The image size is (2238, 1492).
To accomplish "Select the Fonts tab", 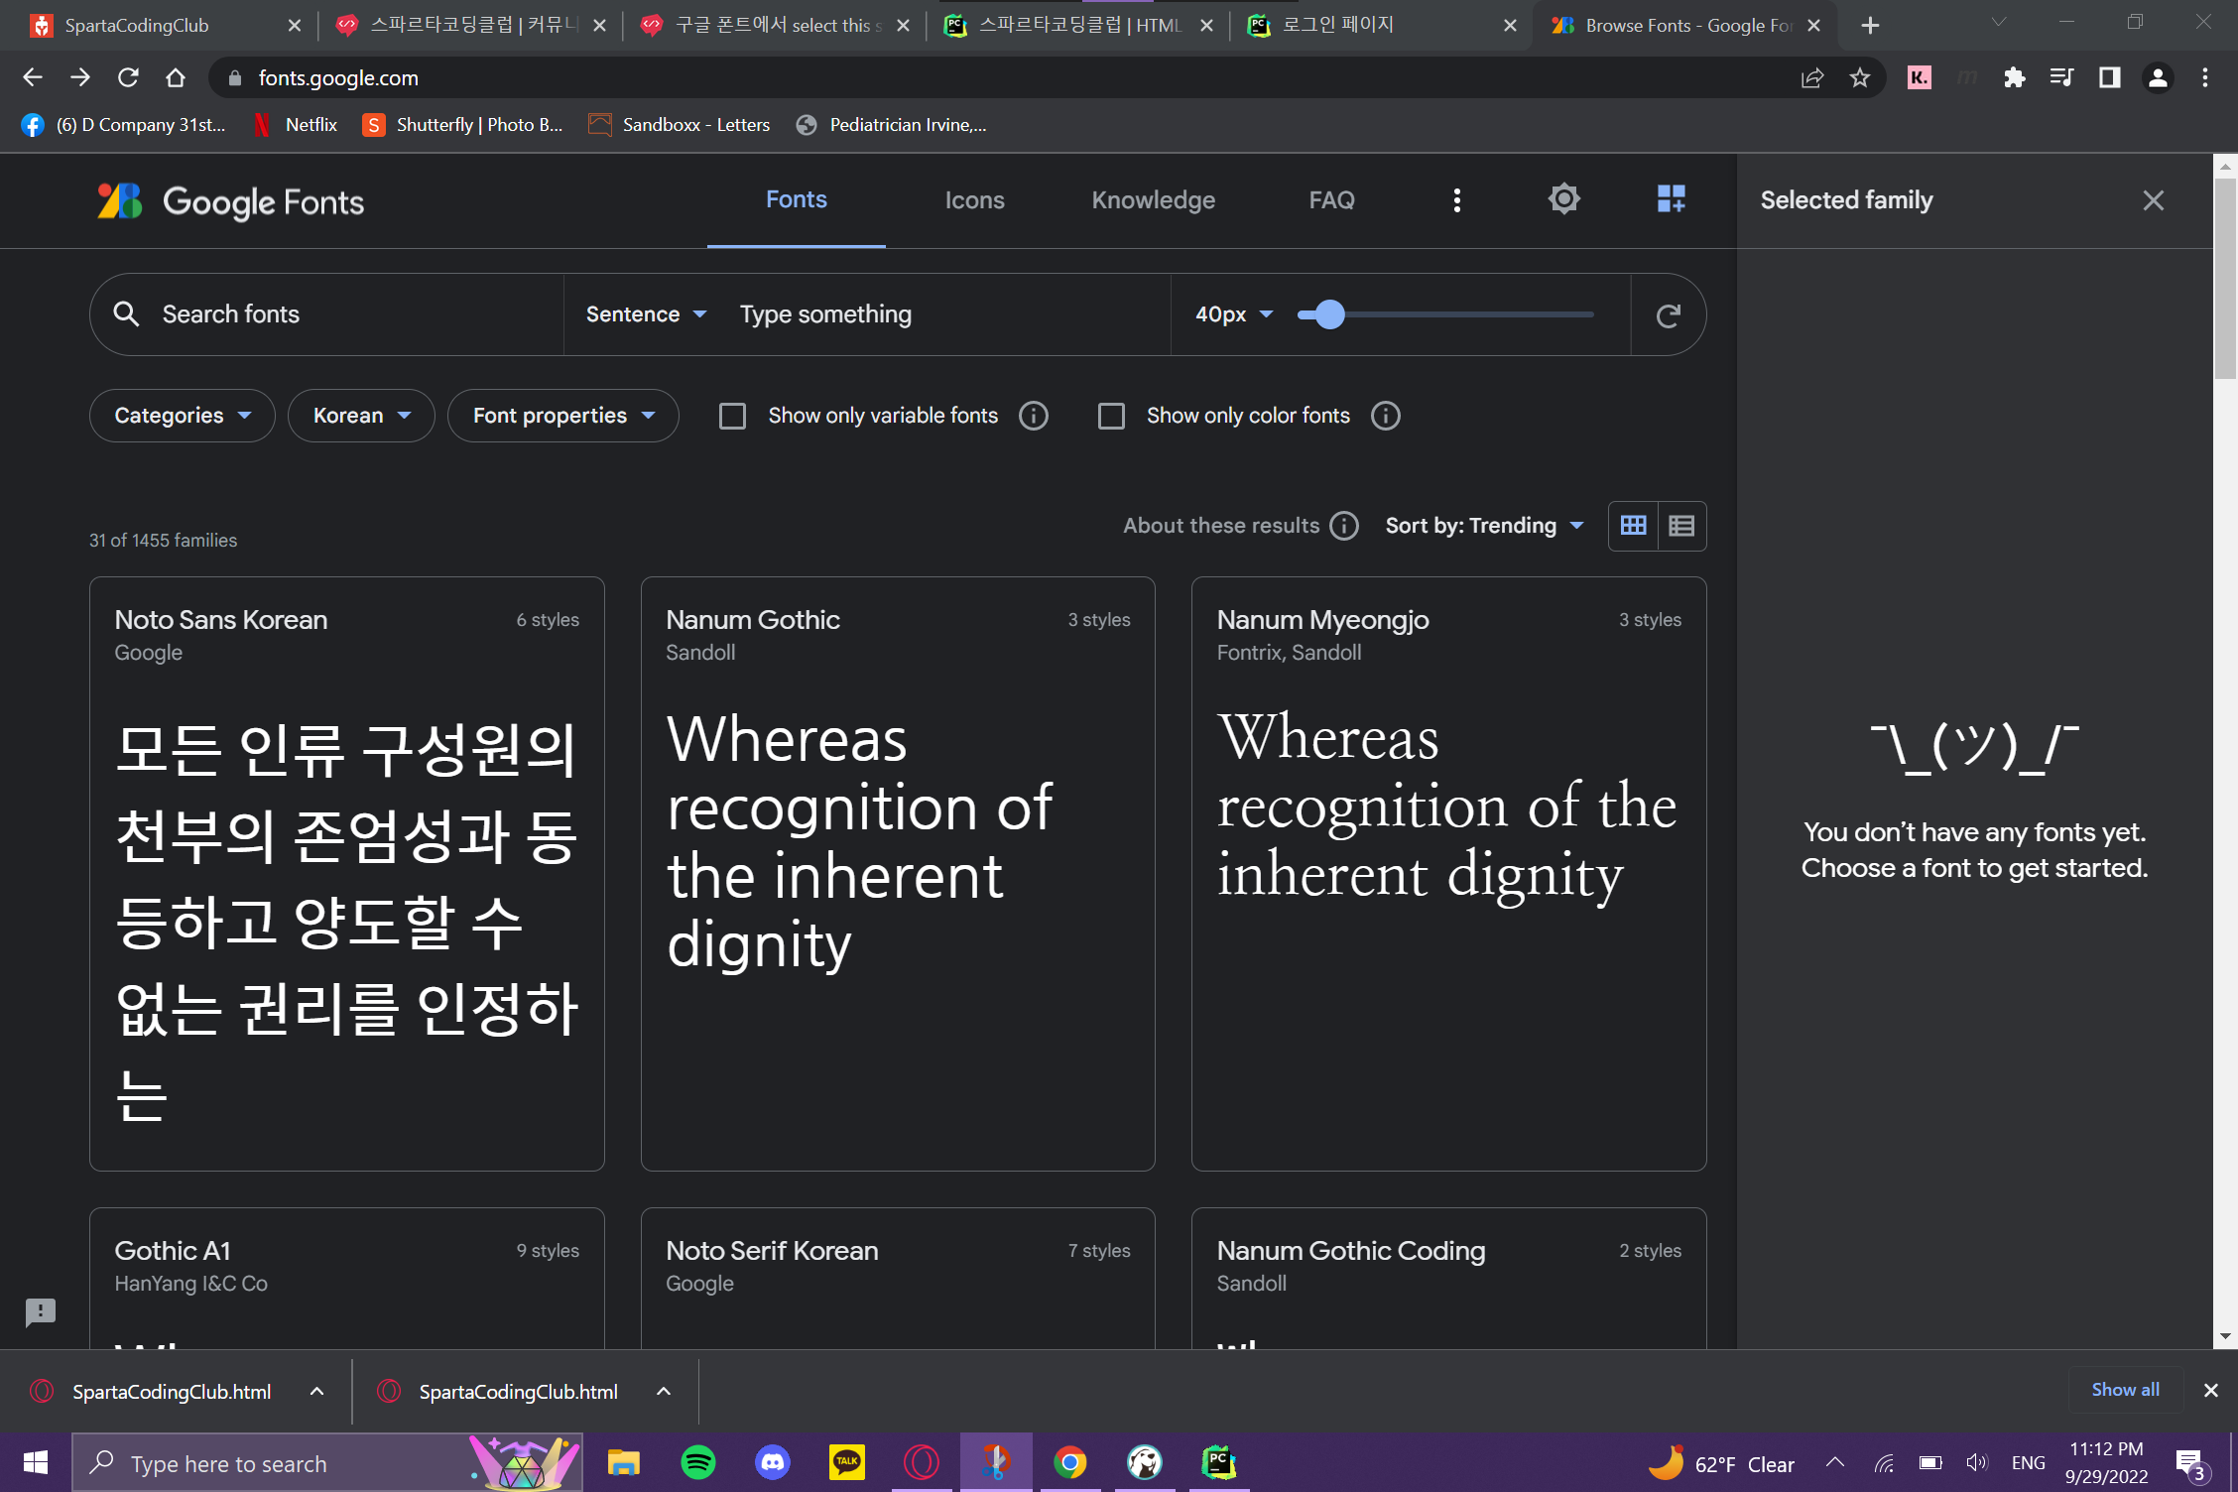I will [x=797, y=199].
